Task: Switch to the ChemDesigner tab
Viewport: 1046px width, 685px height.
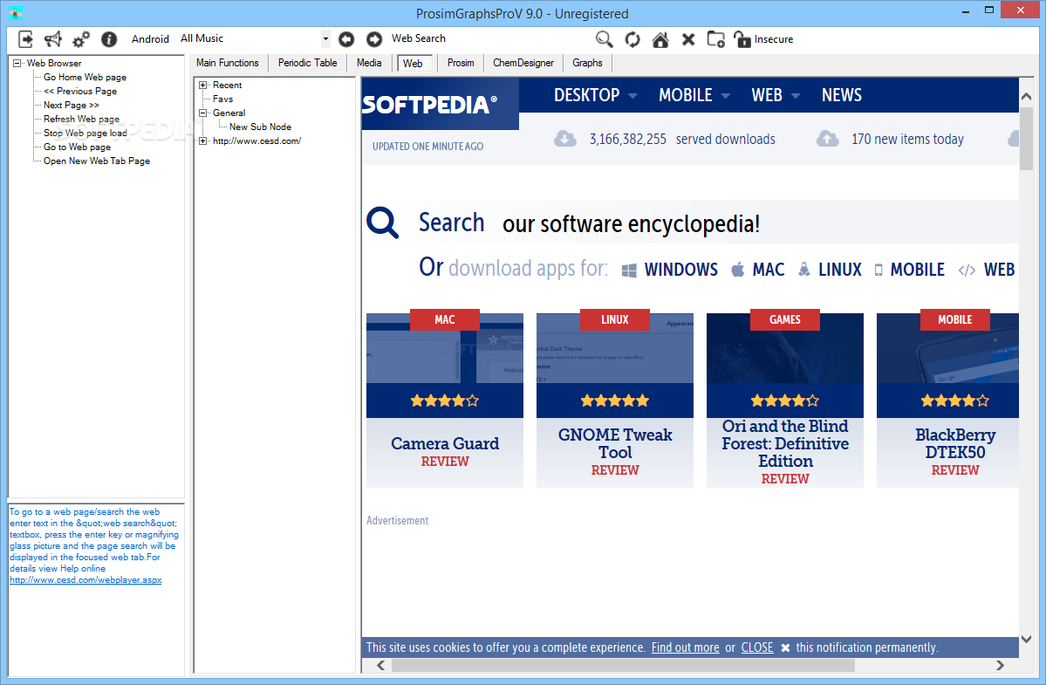Action: (523, 63)
